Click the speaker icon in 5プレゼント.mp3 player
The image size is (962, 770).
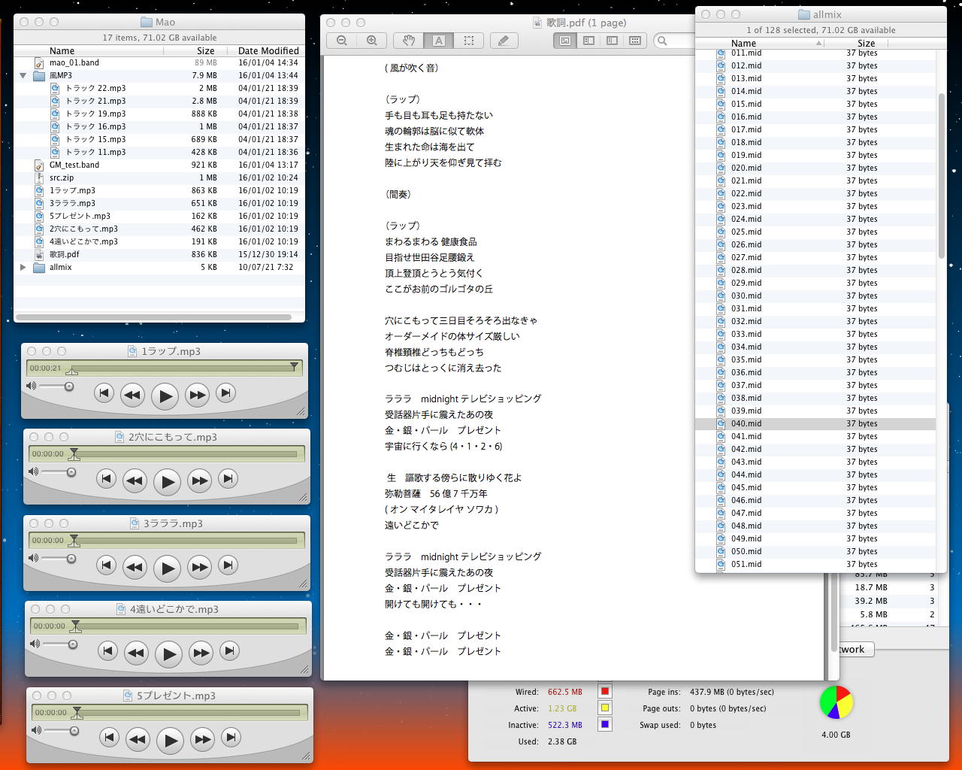(x=35, y=730)
